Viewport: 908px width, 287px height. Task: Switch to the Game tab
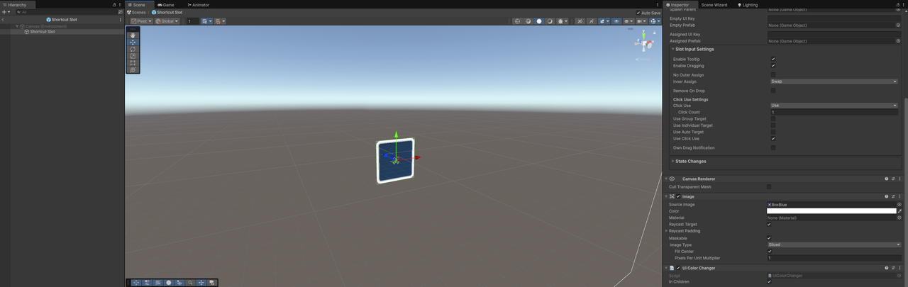coord(166,4)
